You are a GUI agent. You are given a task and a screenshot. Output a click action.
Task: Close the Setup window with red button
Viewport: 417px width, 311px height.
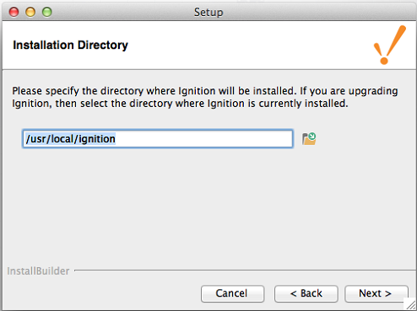(14, 12)
